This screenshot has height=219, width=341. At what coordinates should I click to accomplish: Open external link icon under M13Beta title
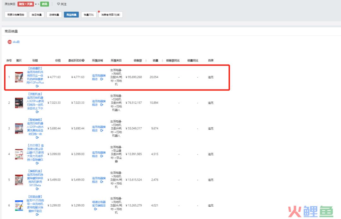(37, 189)
